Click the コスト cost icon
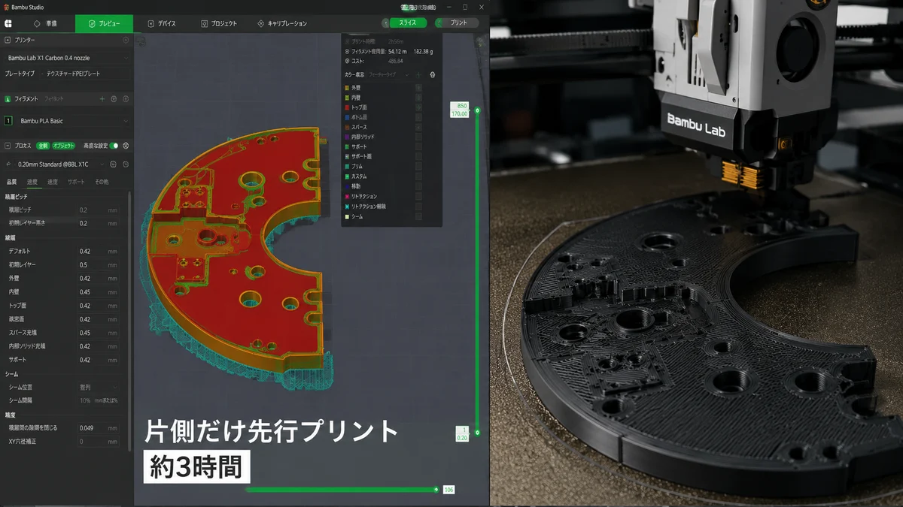Image resolution: width=903 pixels, height=507 pixels. click(x=347, y=60)
